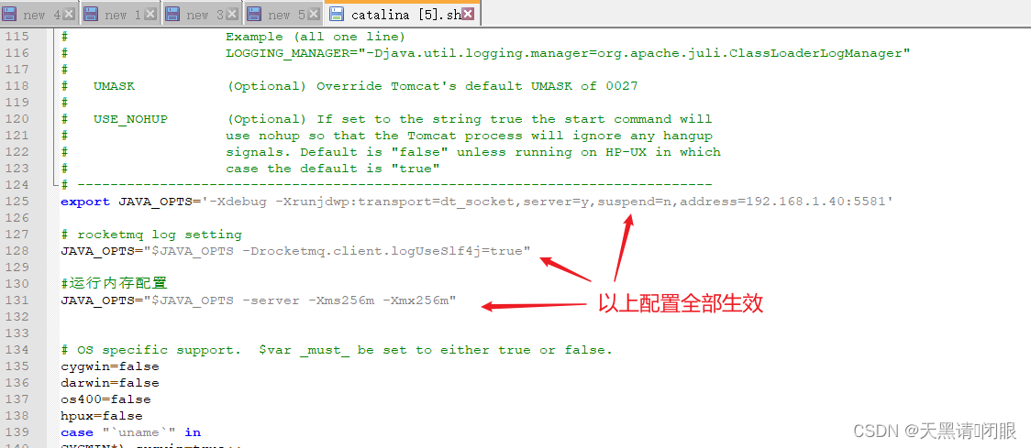Close the new 1 tab
Viewport: 1031px width, 448px height.
(x=150, y=14)
